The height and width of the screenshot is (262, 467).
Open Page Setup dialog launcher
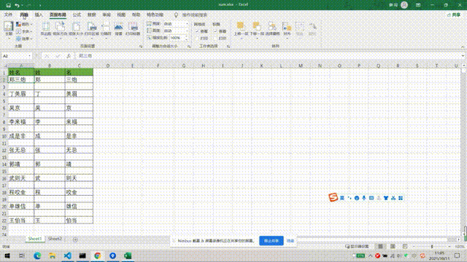point(141,47)
